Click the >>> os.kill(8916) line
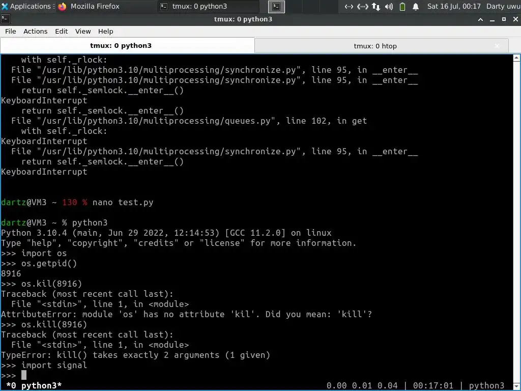521x391 pixels. [44, 324]
